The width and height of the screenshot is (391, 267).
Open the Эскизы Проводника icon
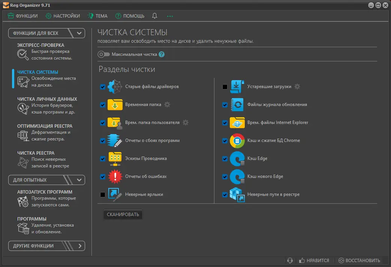(x=115, y=158)
